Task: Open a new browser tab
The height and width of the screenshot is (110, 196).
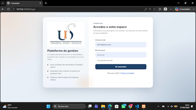Action: click(x=46, y=3)
